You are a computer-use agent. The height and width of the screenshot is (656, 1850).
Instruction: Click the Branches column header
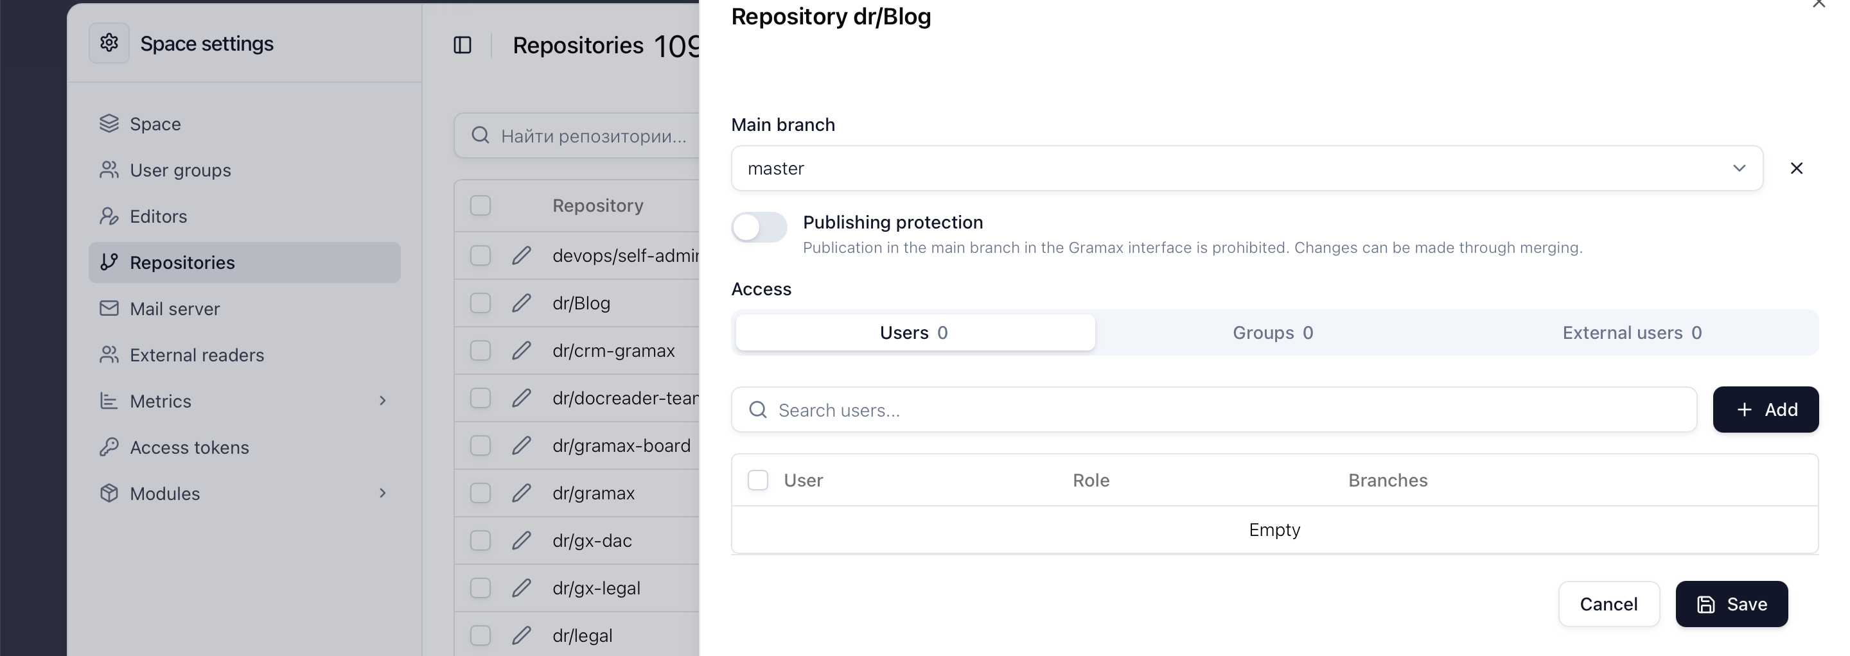click(1387, 480)
